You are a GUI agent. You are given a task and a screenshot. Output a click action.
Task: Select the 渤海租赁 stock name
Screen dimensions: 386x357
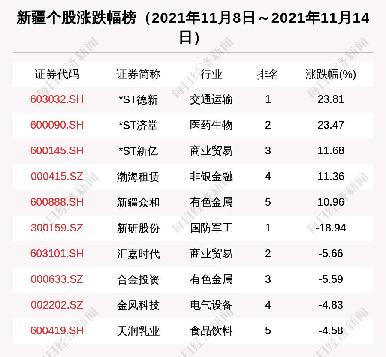pos(138,177)
